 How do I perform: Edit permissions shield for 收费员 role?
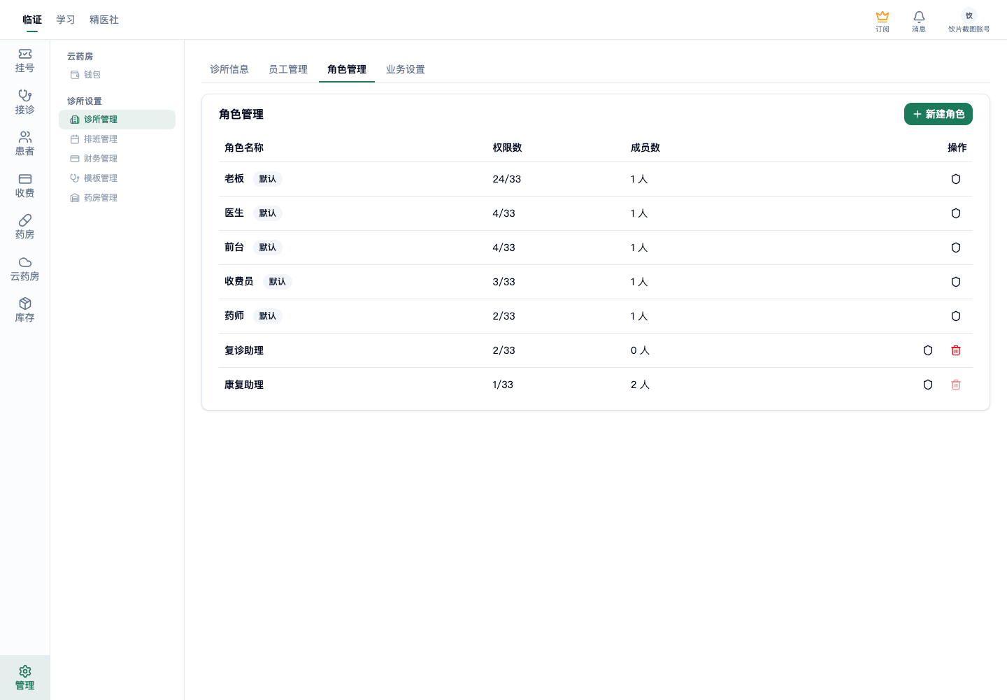(956, 282)
